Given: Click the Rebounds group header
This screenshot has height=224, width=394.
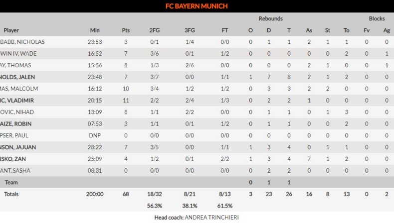Looking at the screenshot, I should pos(270,18).
